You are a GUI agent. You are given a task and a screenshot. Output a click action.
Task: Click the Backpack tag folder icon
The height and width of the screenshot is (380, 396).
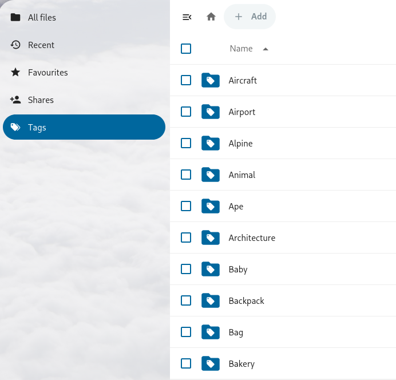211,301
